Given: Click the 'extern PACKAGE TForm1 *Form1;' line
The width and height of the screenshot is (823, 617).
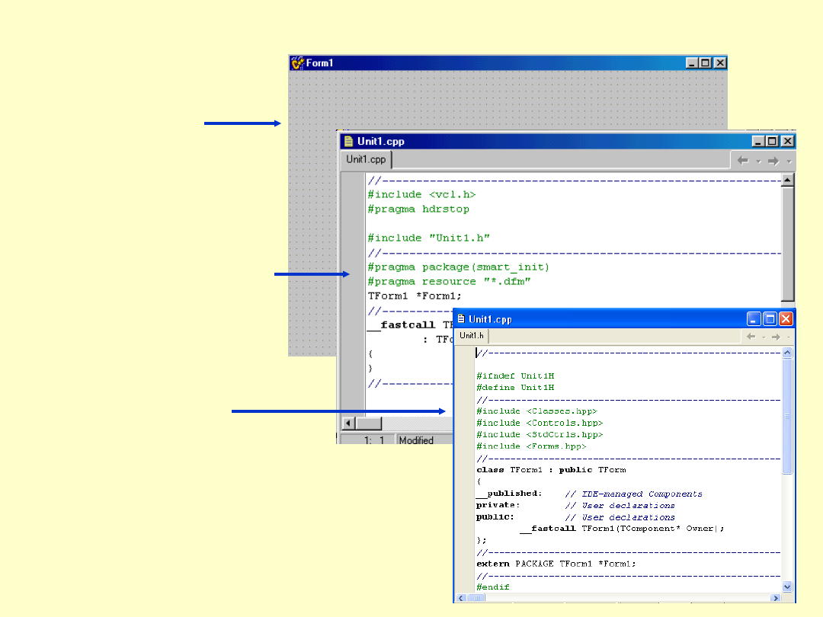Looking at the screenshot, I should point(556,564).
